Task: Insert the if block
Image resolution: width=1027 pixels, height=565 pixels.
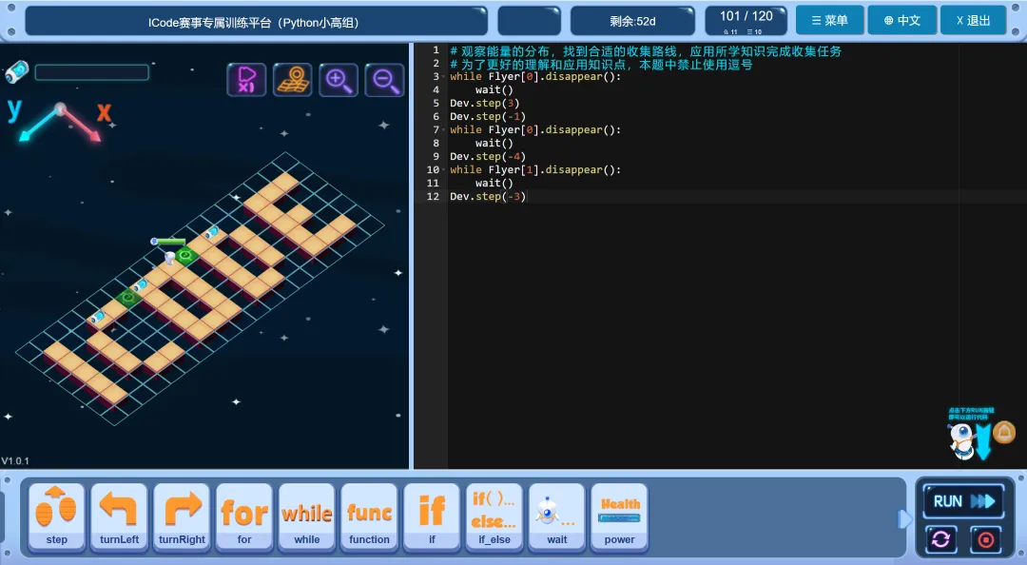Action: click(x=432, y=517)
